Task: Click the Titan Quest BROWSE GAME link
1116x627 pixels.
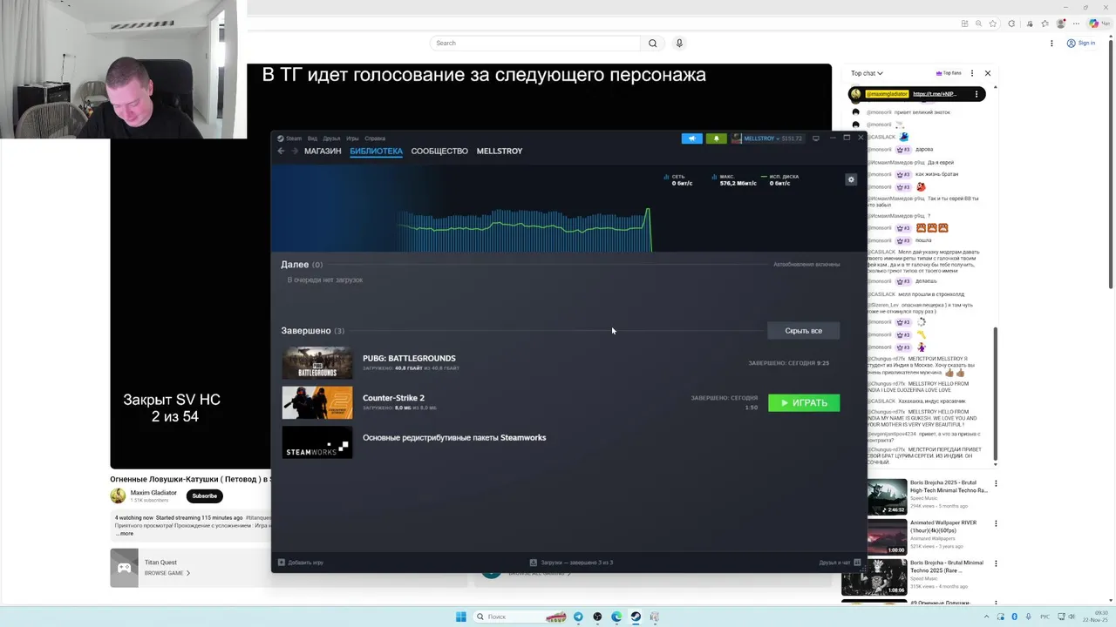Action: [x=167, y=573]
